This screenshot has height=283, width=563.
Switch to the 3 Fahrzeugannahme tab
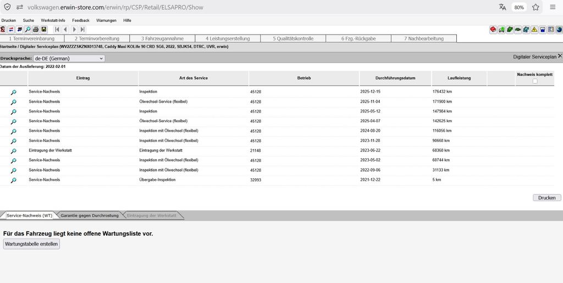pos(162,38)
